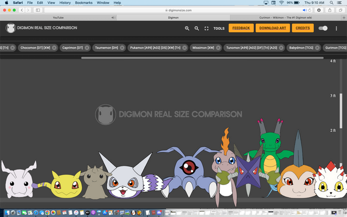
Task: Click the white yellow-eyed Digimon at right
Action: pos(330,183)
